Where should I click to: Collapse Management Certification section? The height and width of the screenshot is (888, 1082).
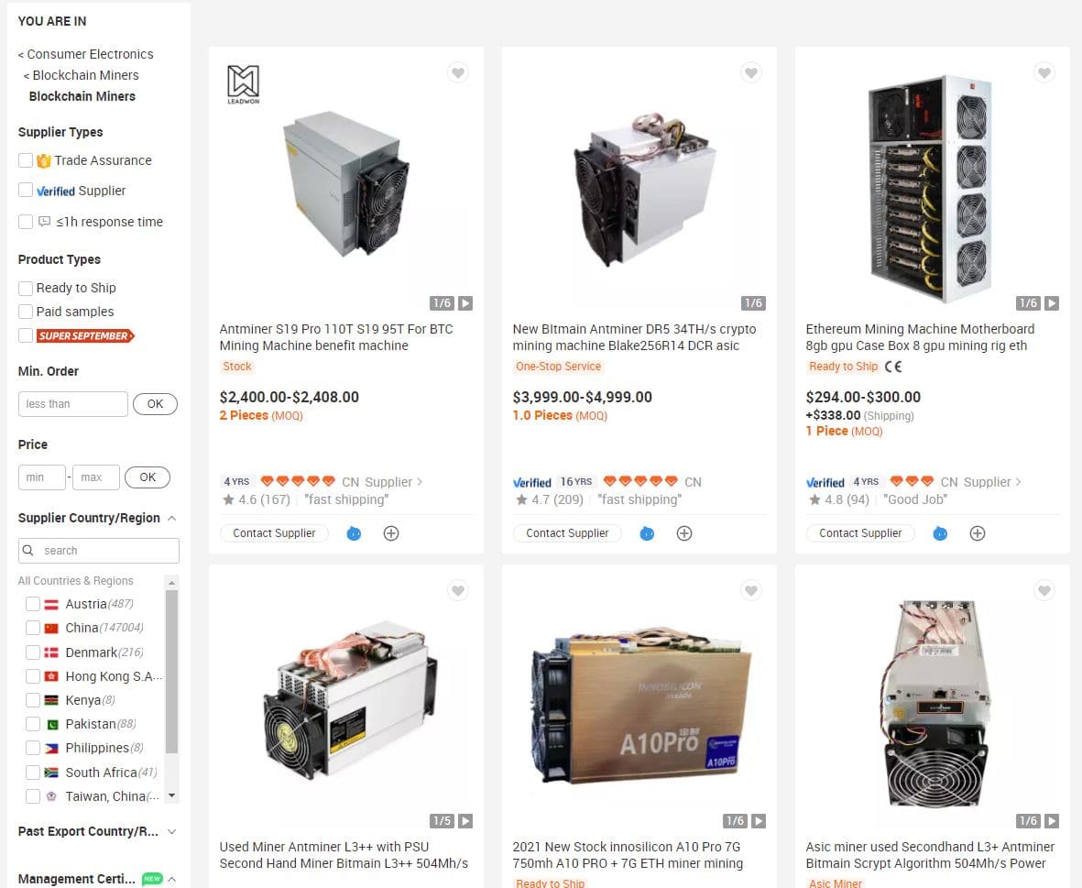click(x=172, y=879)
